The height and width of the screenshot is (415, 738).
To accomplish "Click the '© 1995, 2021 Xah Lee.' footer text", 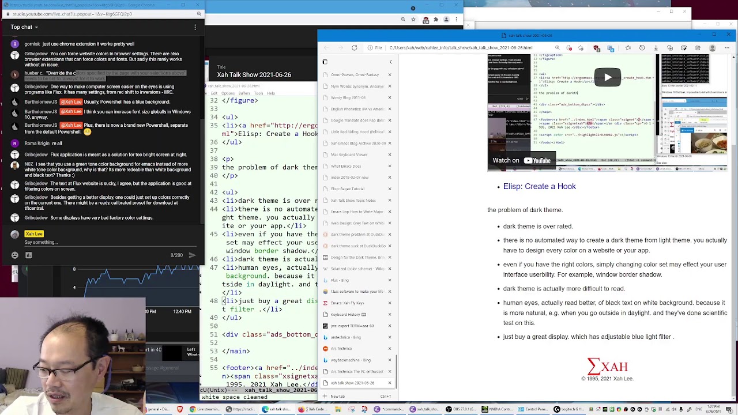I will pos(607,379).
